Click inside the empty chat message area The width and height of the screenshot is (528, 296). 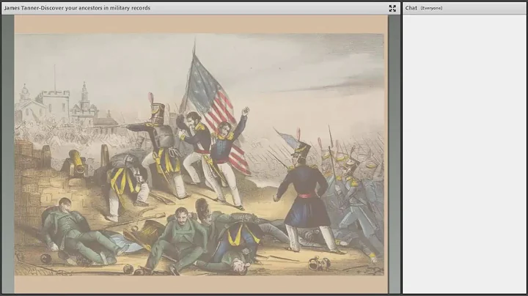pyautogui.click(x=464, y=154)
